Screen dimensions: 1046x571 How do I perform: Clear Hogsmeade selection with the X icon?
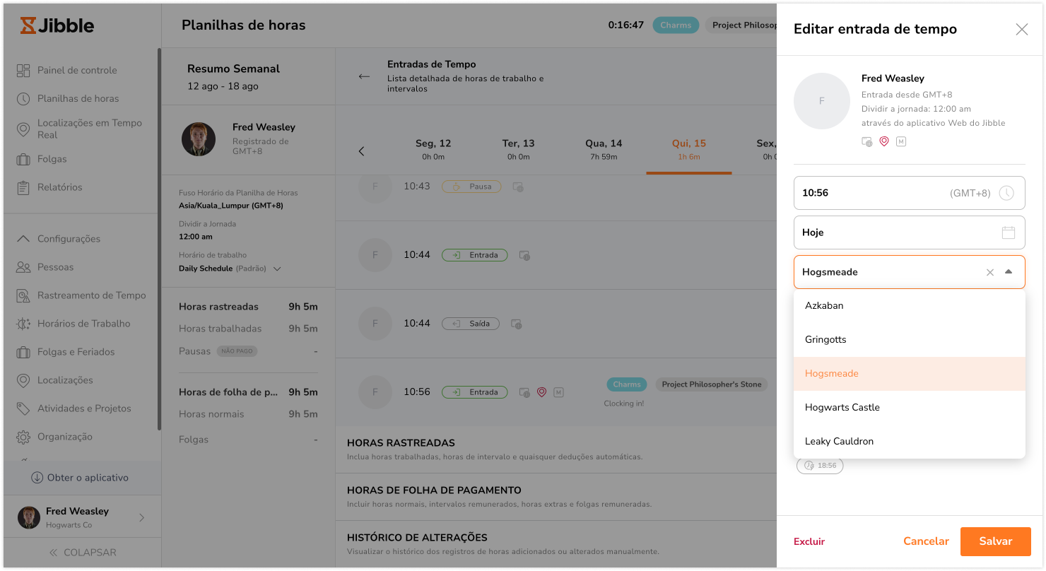[989, 272]
